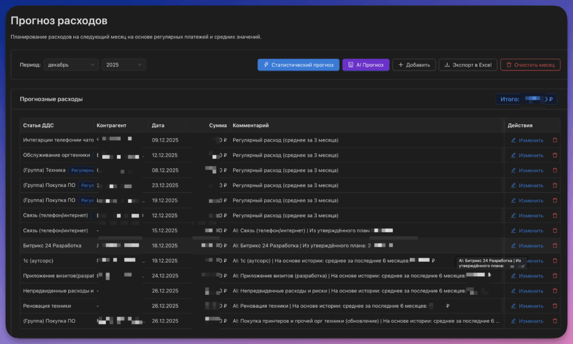
Task: Open the month dropdown showing декабрь
Action: (x=71, y=65)
